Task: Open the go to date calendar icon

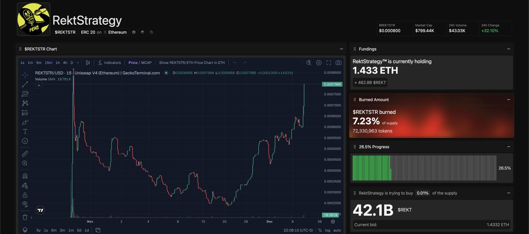Action: coord(98,230)
